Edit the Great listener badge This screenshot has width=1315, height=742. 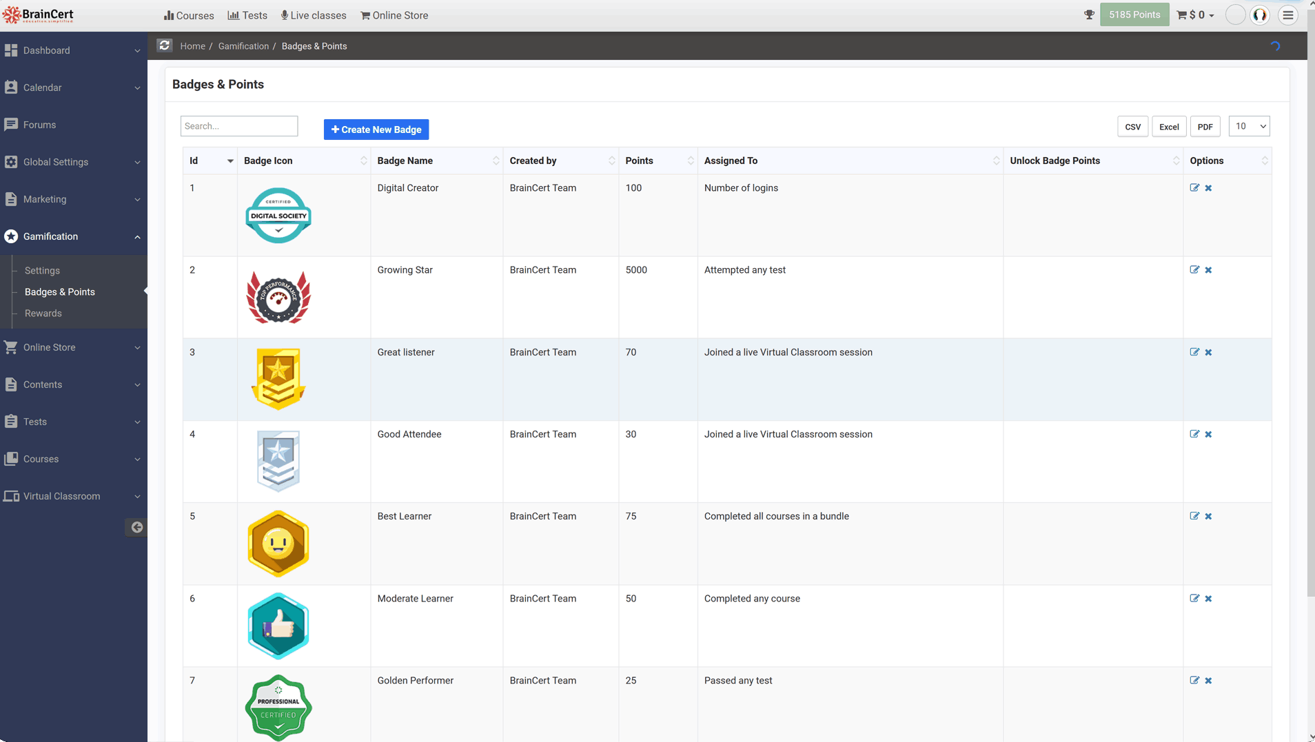tap(1194, 351)
